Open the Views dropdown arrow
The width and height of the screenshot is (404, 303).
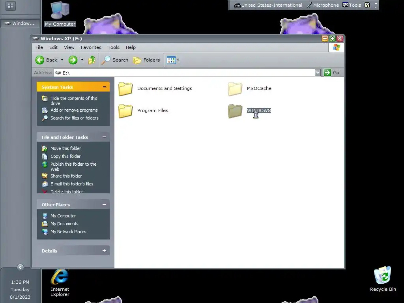click(x=178, y=60)
